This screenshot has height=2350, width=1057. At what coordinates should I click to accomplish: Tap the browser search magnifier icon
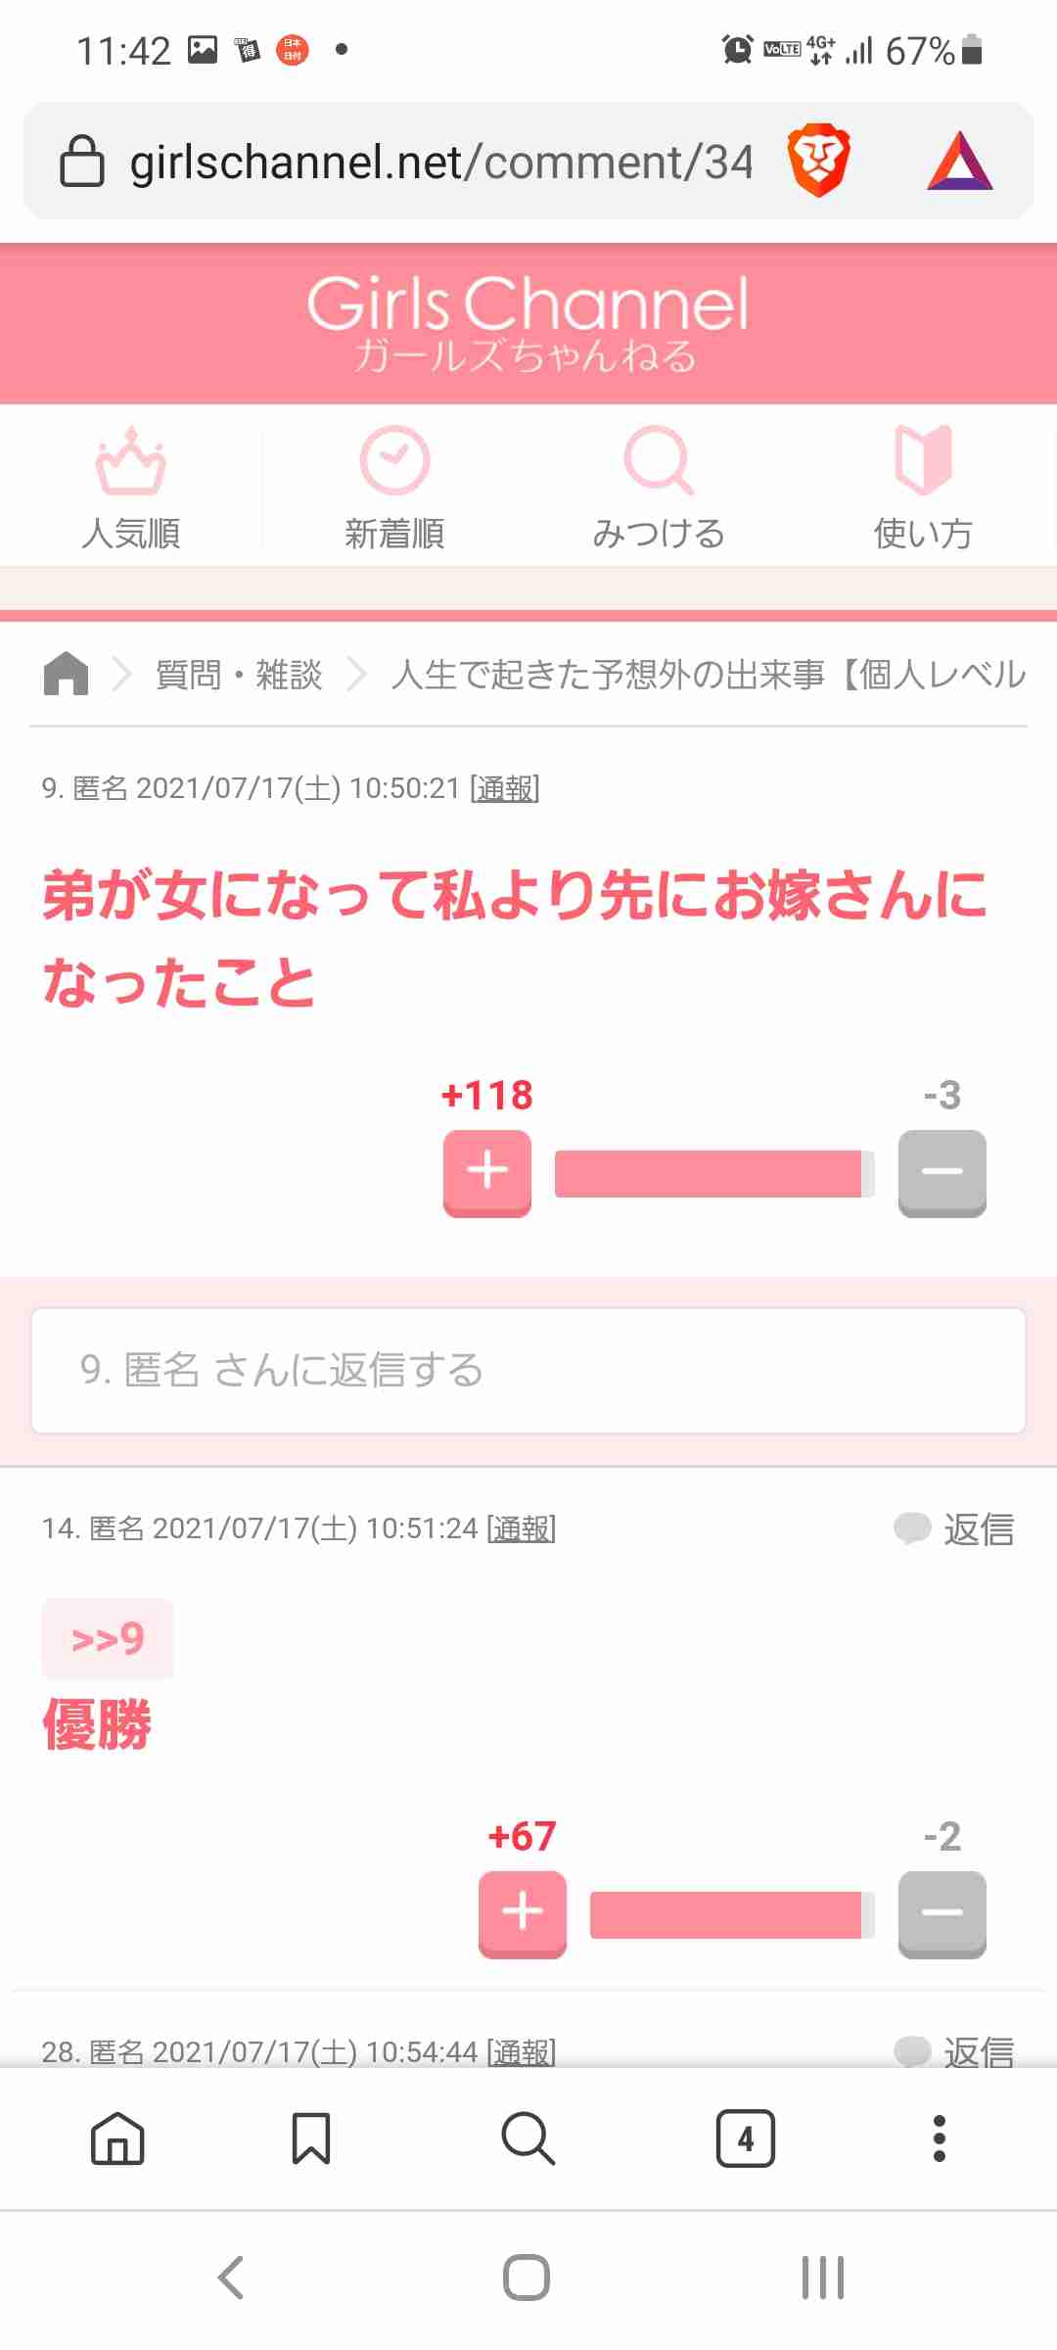tap(528, 2138)
